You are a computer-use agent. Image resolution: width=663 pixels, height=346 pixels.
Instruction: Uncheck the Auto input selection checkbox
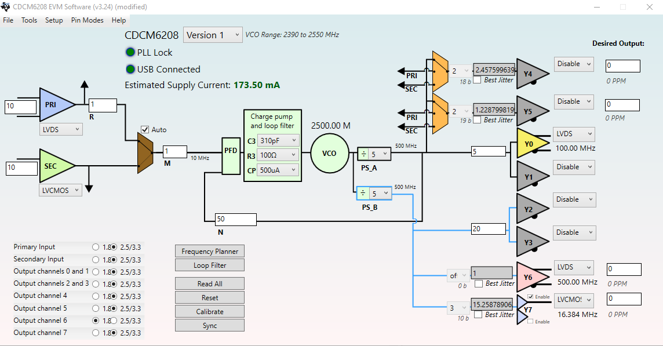145,129
